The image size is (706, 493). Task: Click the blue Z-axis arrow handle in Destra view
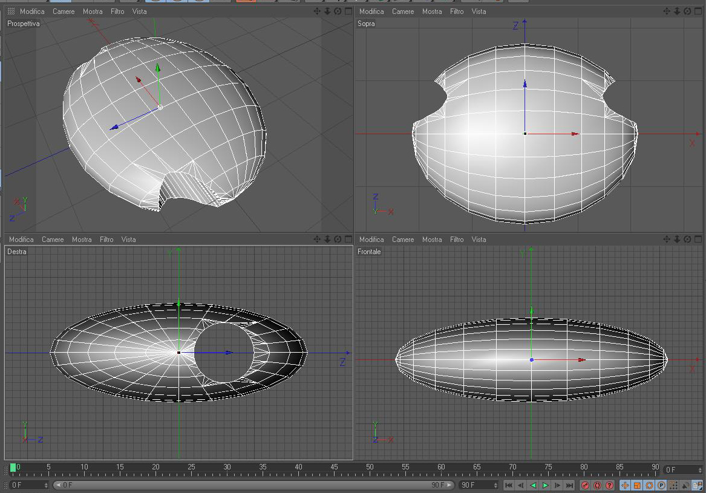point(229,353)
